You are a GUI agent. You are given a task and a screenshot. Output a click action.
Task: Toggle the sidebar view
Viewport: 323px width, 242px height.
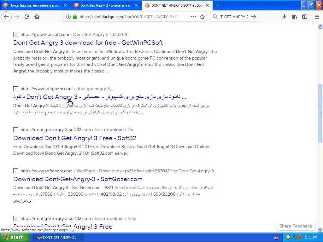point(305,17)
